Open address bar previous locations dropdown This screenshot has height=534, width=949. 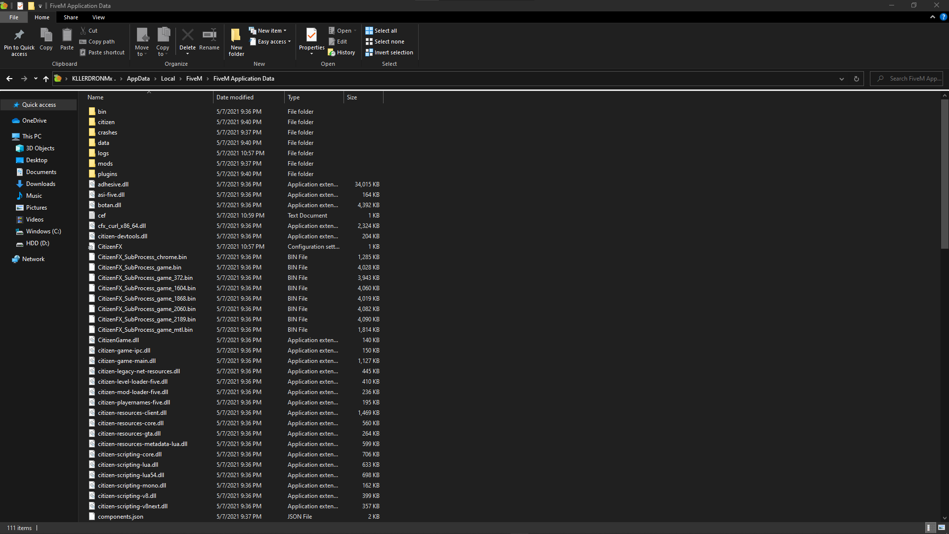pos(842,79)
